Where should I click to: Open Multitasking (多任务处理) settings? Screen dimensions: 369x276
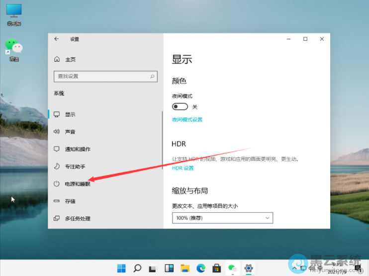click(x=77, y=219)
